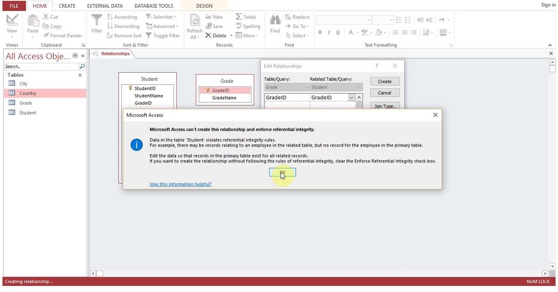
Task: Open the 'Was this information helpful?' link
Action: click(x=180, y=184)
